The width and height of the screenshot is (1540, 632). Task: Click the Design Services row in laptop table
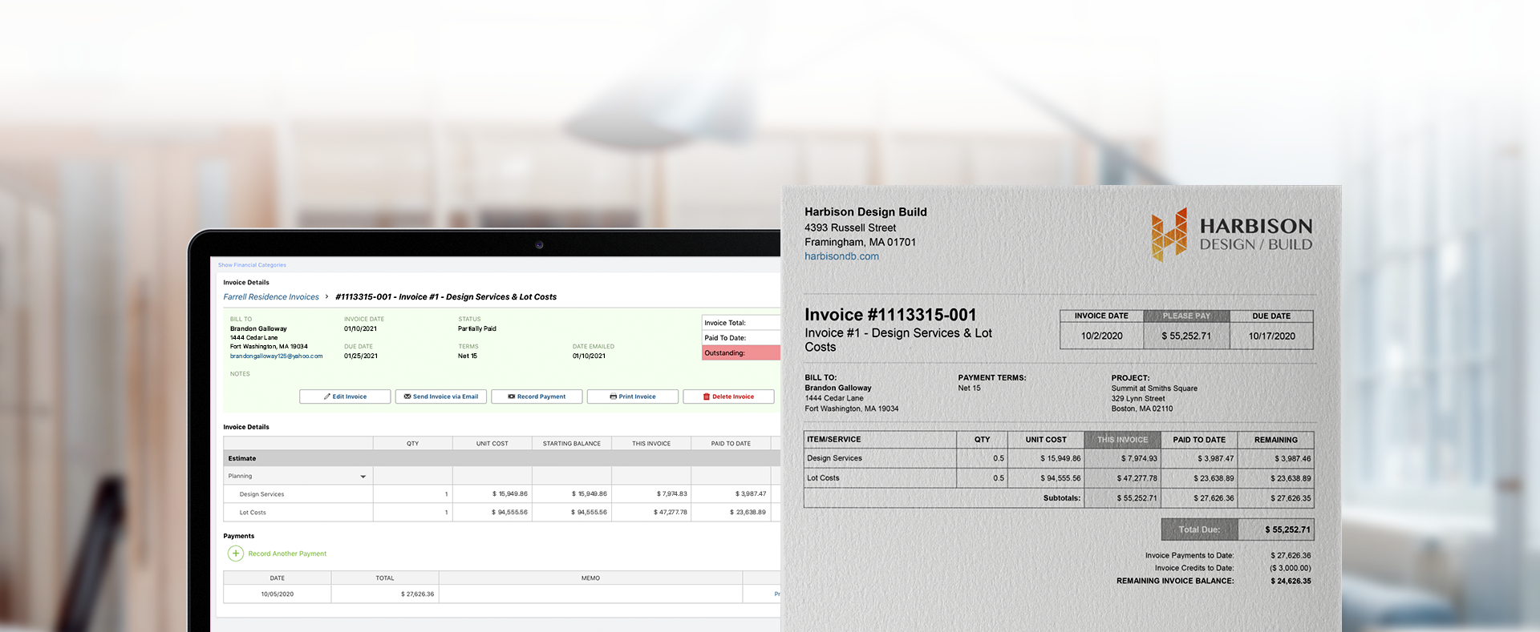[501, 494]
